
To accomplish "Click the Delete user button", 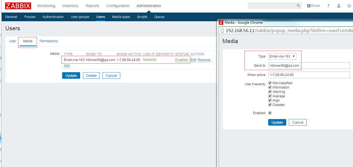I will [91, 75].
